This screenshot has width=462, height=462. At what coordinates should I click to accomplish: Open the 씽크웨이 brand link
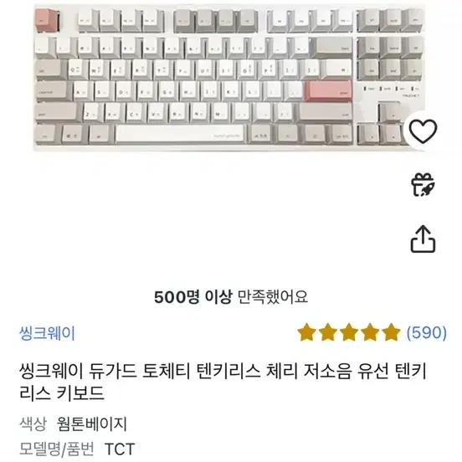point(47,333)
